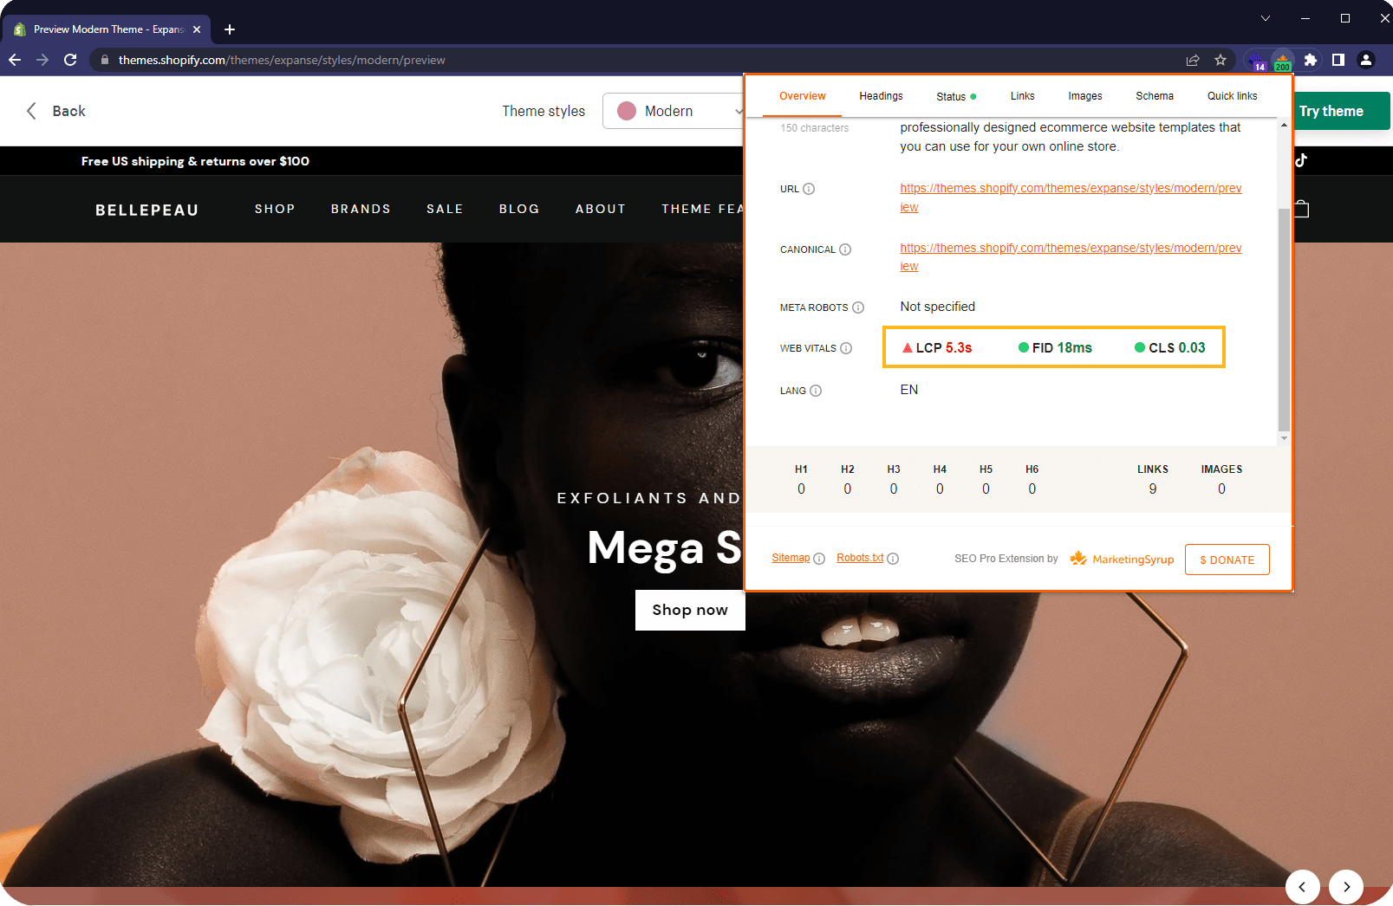Open the Extensions puzzle icon
This screenshot has height=906, width=1393.
tap(1311, 60)
